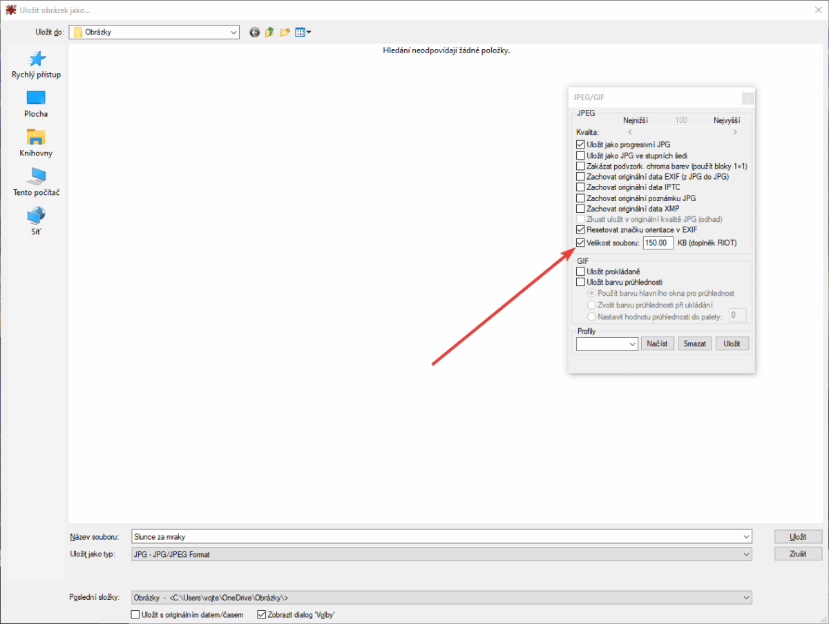Select Tento počítač in the sidebar
The height and width of the screenshot is (624, 829).
click(36, 182)
